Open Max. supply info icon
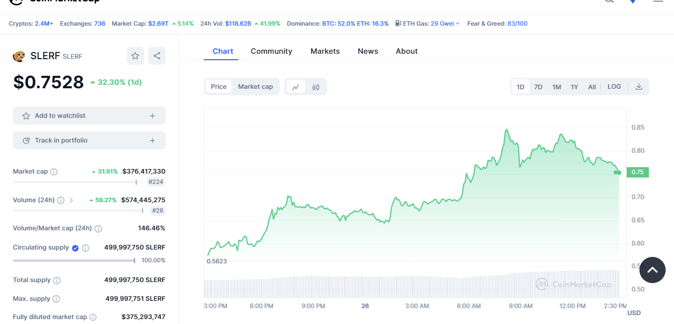Image resolution: width=674 pixels, height=324 pixels. (x=56, y=299)
